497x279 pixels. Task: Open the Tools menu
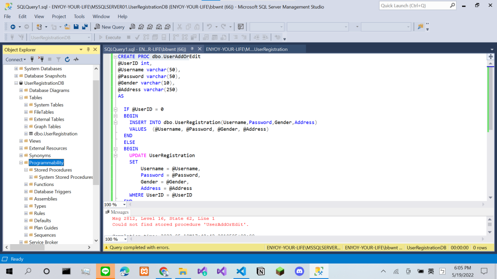pos(79,16)
